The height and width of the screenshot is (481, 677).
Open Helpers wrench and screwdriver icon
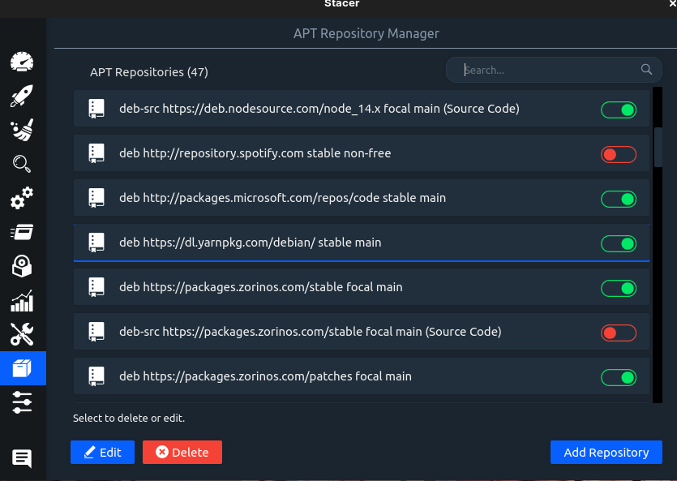[22, 334]
